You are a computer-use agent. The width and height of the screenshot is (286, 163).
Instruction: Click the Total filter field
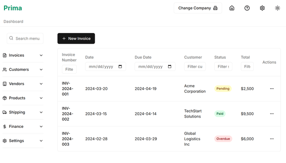[x=247, y=66]
